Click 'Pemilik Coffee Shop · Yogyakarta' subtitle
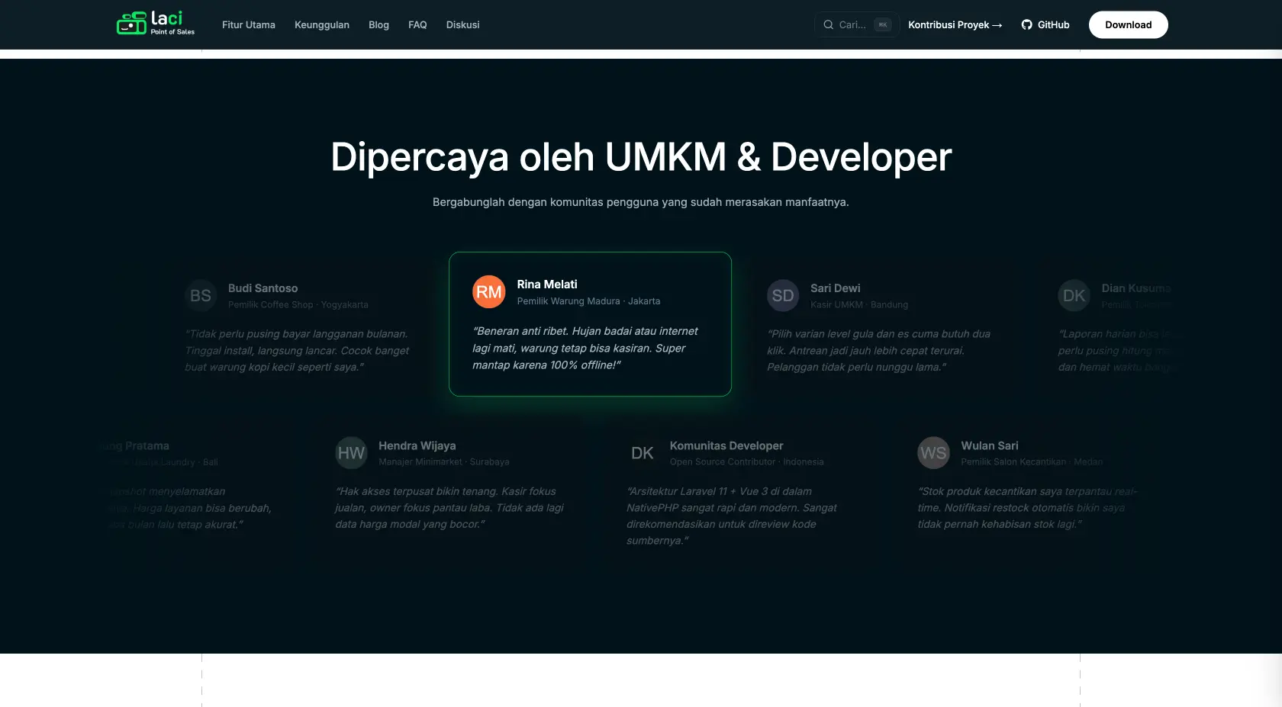The width and height of the screenshot is (1282, 707). pyautogui.click(x=298, y=304)
